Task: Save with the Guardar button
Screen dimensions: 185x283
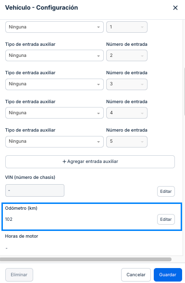Action: click(168, 275)
